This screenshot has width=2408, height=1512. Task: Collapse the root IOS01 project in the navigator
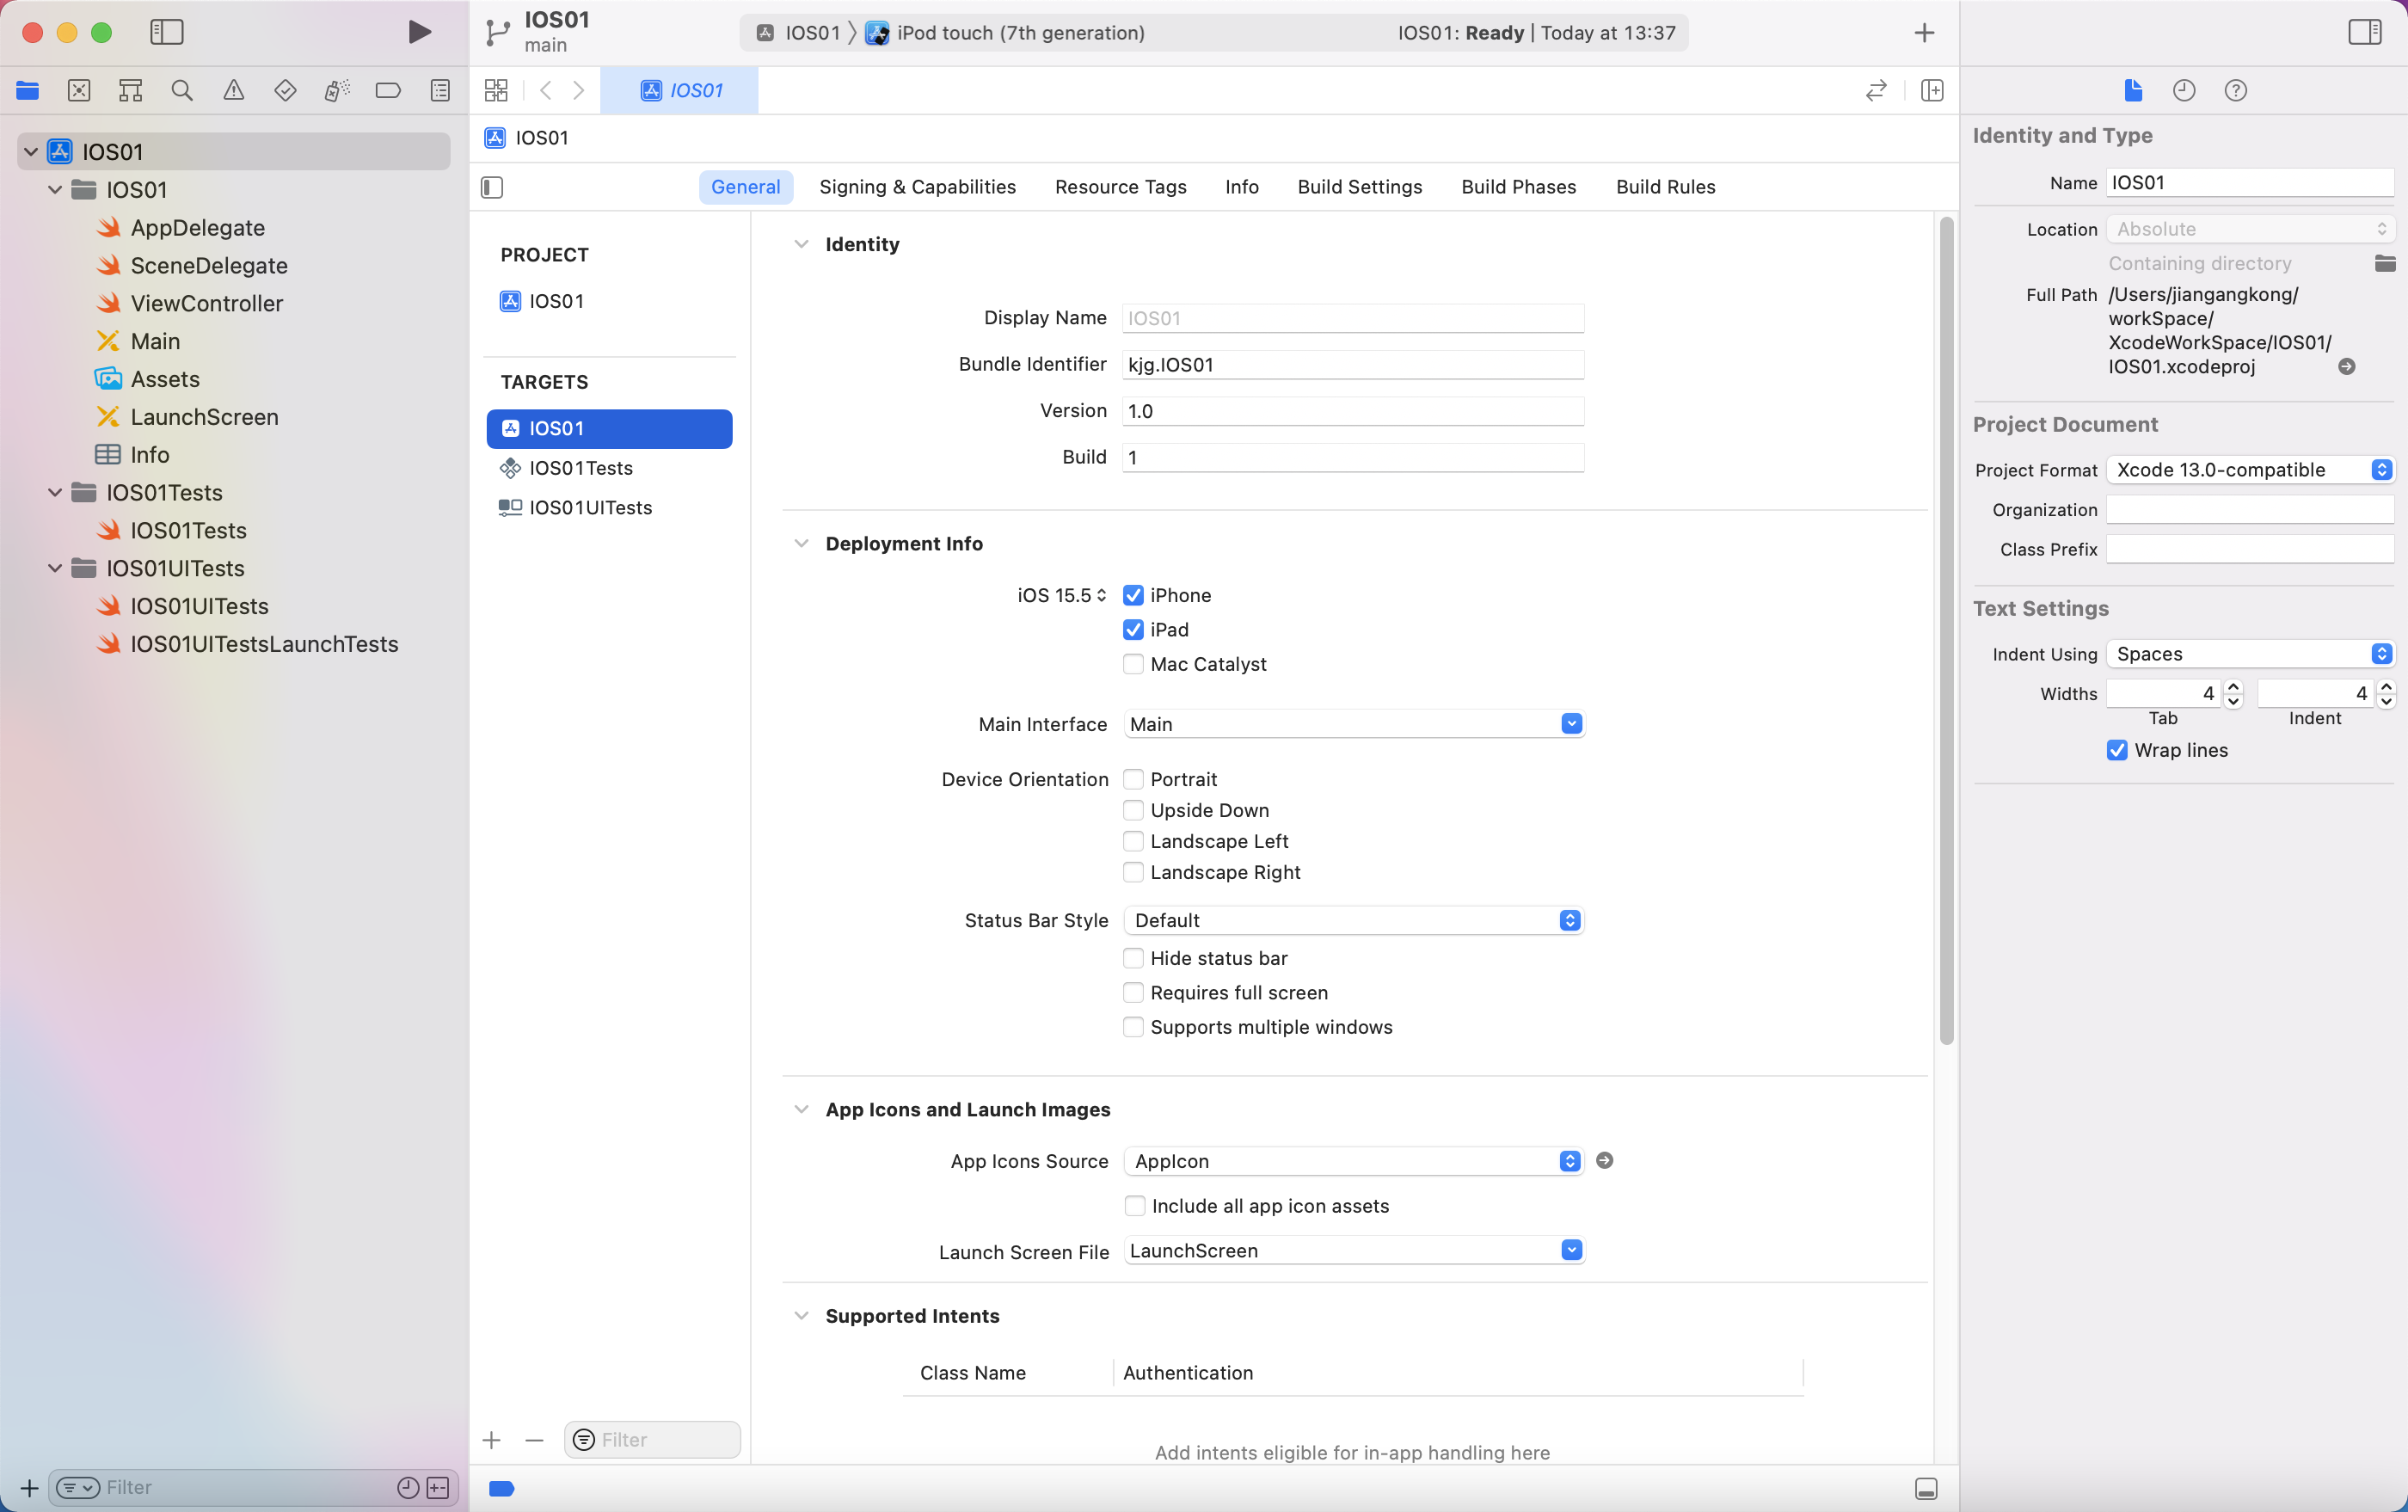coord(31,151)
